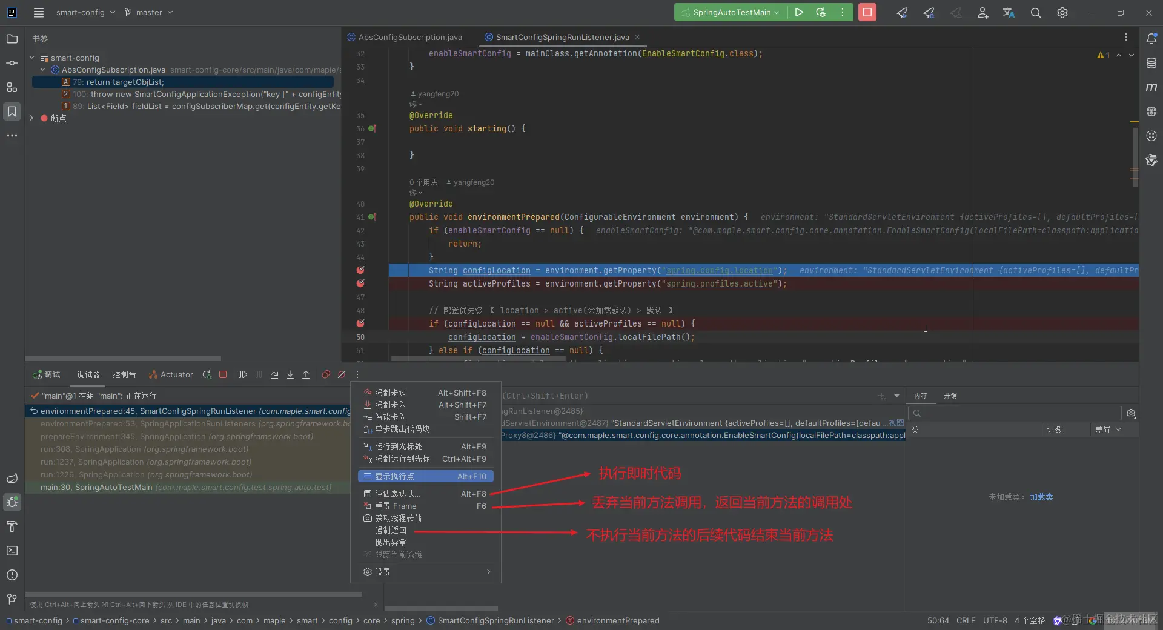Switch to the 调试器 debugger tab
The image size is (1163, 630).
point(88,374)
